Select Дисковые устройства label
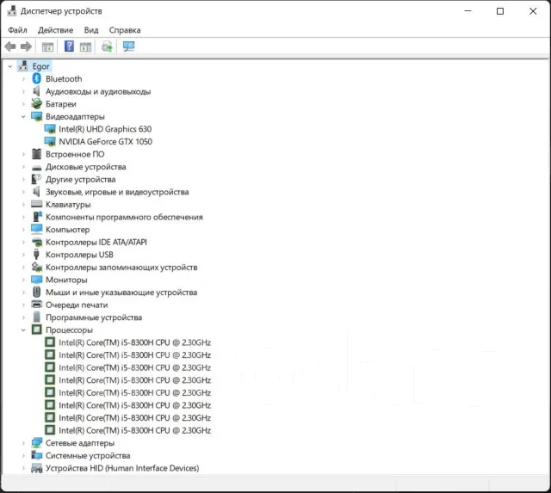 86,167
